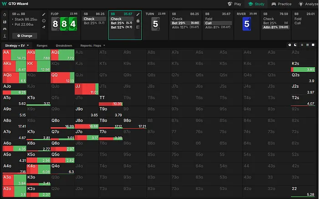
Task: Click the pencil edit icon beside stack info
Action: click(44, 14)
